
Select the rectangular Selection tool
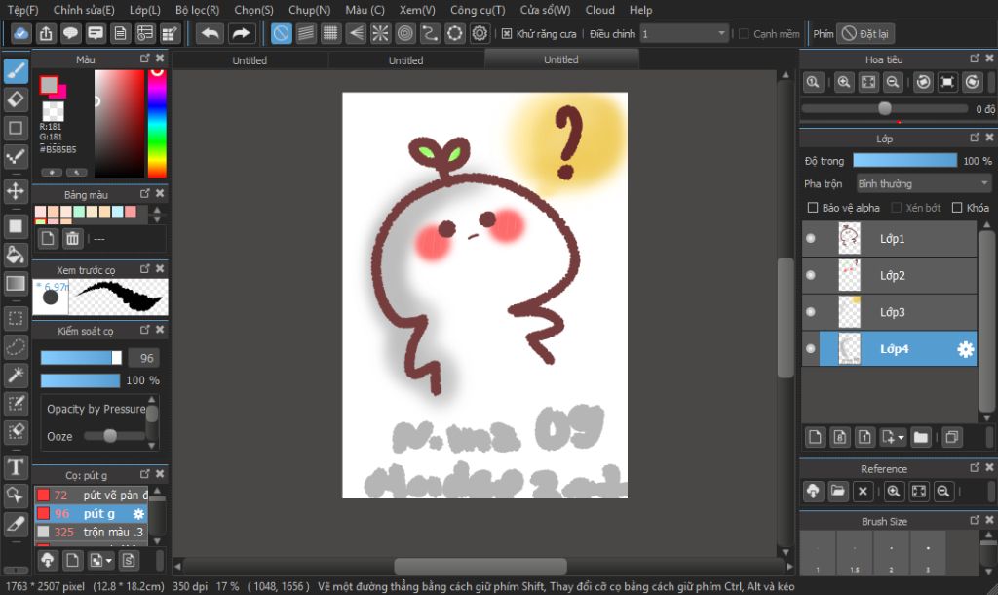(x=16, y=319)
